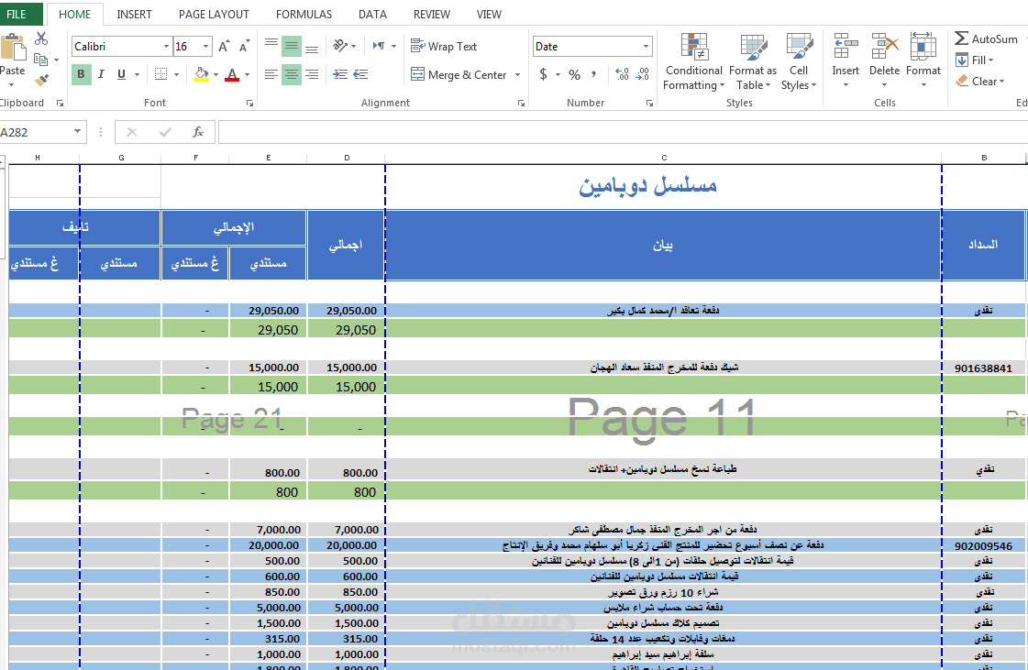
Task: Apply borders using the Borders icon
Action: tap(160, 74)
